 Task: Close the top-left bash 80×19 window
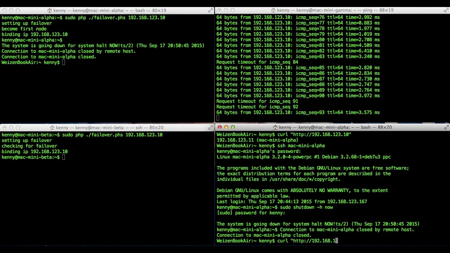[x=5, y=11]
